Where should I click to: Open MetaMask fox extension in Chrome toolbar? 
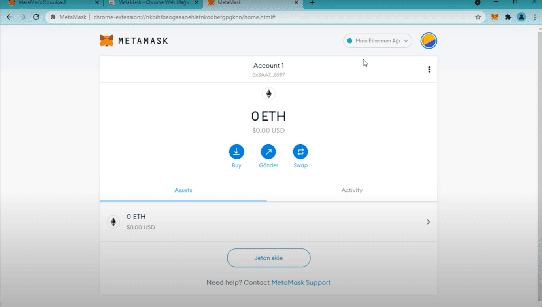(x=495, y=17)
